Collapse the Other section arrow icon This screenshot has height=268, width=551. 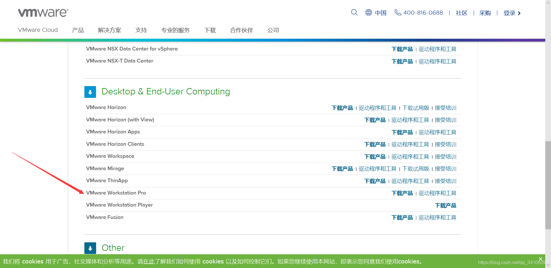[x=90, y=248]
